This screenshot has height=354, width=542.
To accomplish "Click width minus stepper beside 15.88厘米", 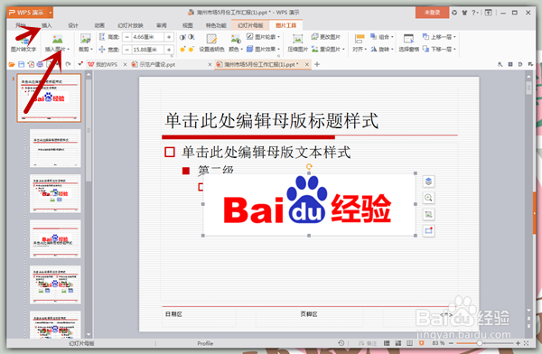I will (127, 50).
